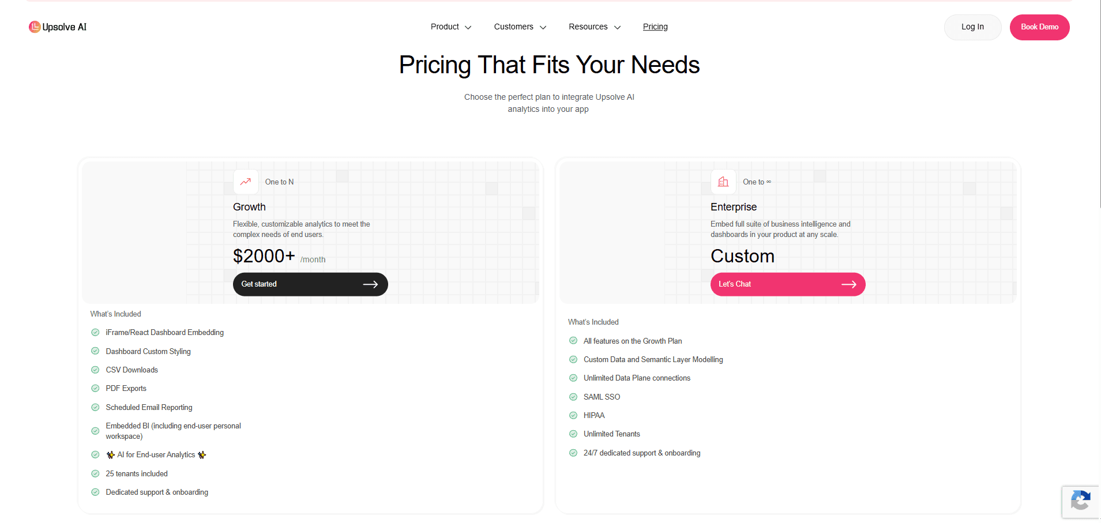This screenshot has height=523, width=1101.
Task: Click Get started on the Growth plan
Action: (x=310, y=284)
